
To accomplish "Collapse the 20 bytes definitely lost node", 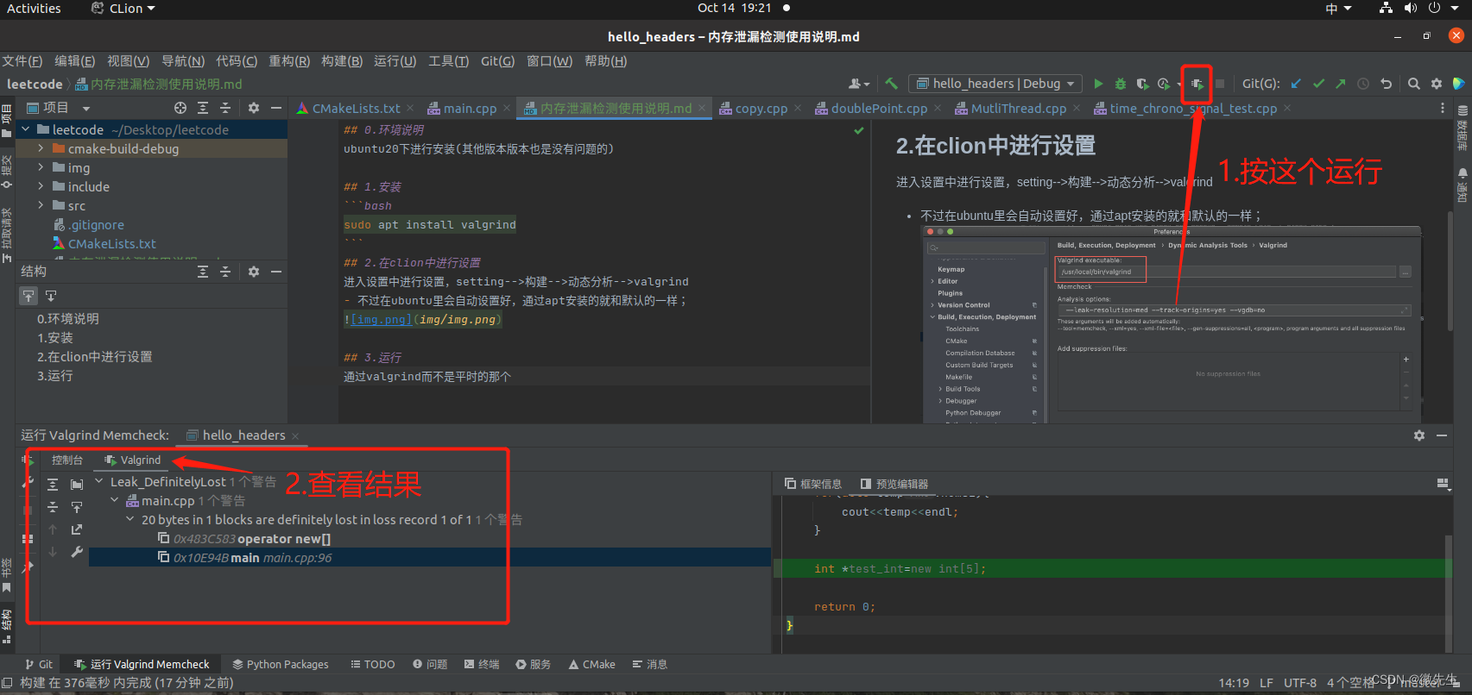I will pyautogui.click(x=130, y=519).
